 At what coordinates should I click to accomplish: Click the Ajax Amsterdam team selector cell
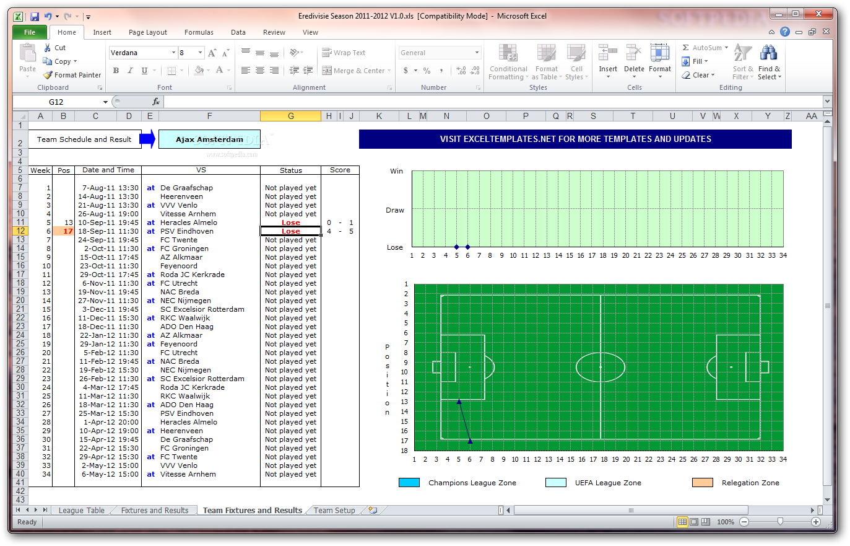(209, 139)
